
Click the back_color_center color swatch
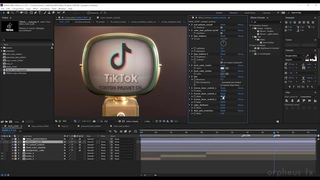coord(222,68)
